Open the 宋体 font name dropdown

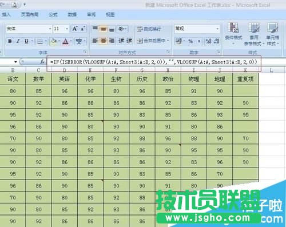(50, 29)
